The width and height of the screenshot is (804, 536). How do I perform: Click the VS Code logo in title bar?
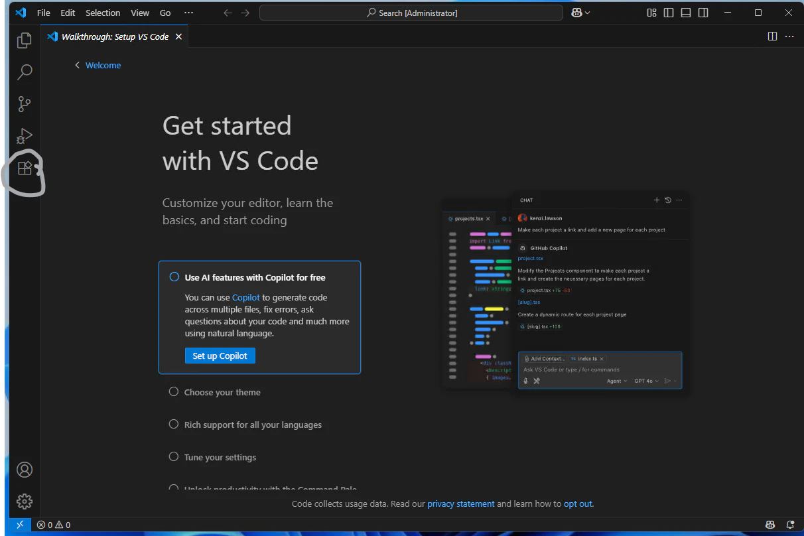21,13
